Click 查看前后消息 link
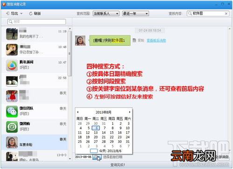This screenshot has width=233, height=169. tap(156, 41)
